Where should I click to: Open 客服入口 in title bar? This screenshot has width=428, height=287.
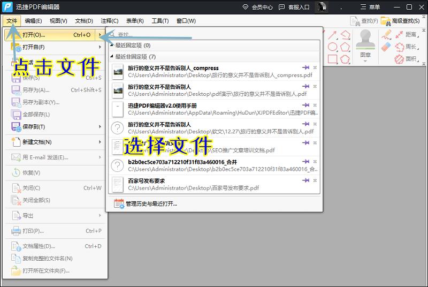click(294, 7)
